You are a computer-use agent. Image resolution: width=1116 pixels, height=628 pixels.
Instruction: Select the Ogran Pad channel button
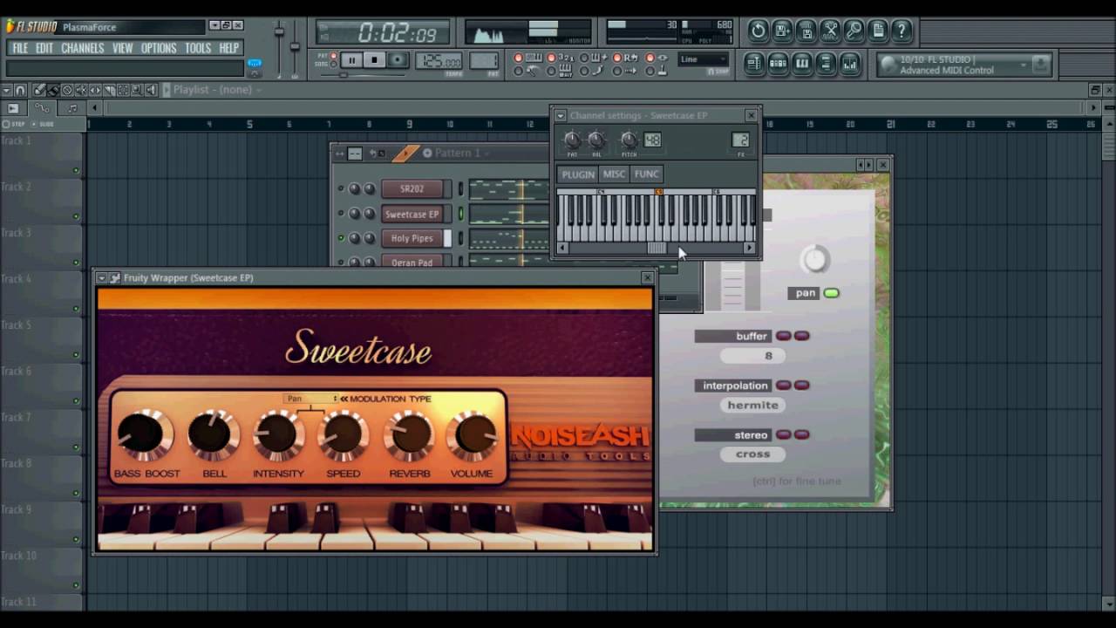click(x=412, y=262)
